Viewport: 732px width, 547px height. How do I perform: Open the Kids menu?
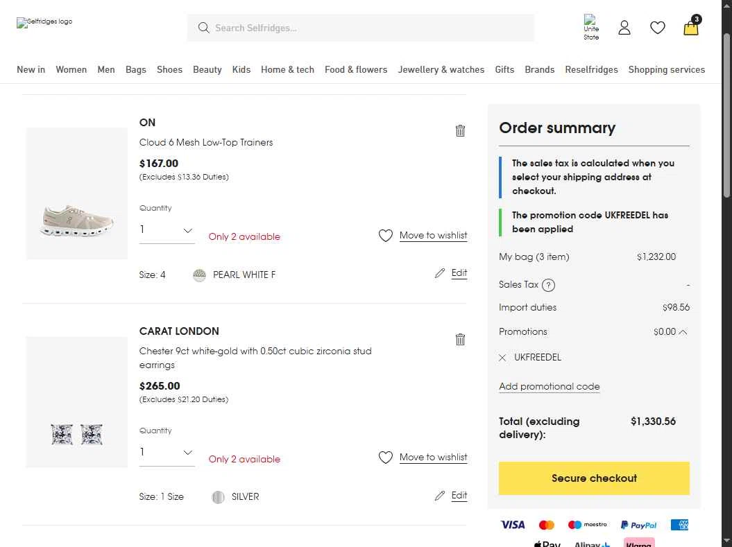(241, 69)
